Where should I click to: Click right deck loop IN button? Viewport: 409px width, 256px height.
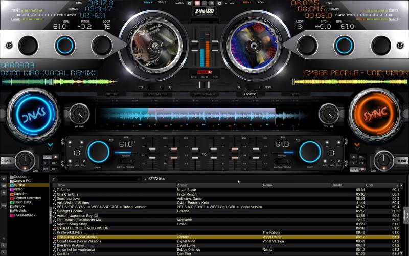(327, 143)
